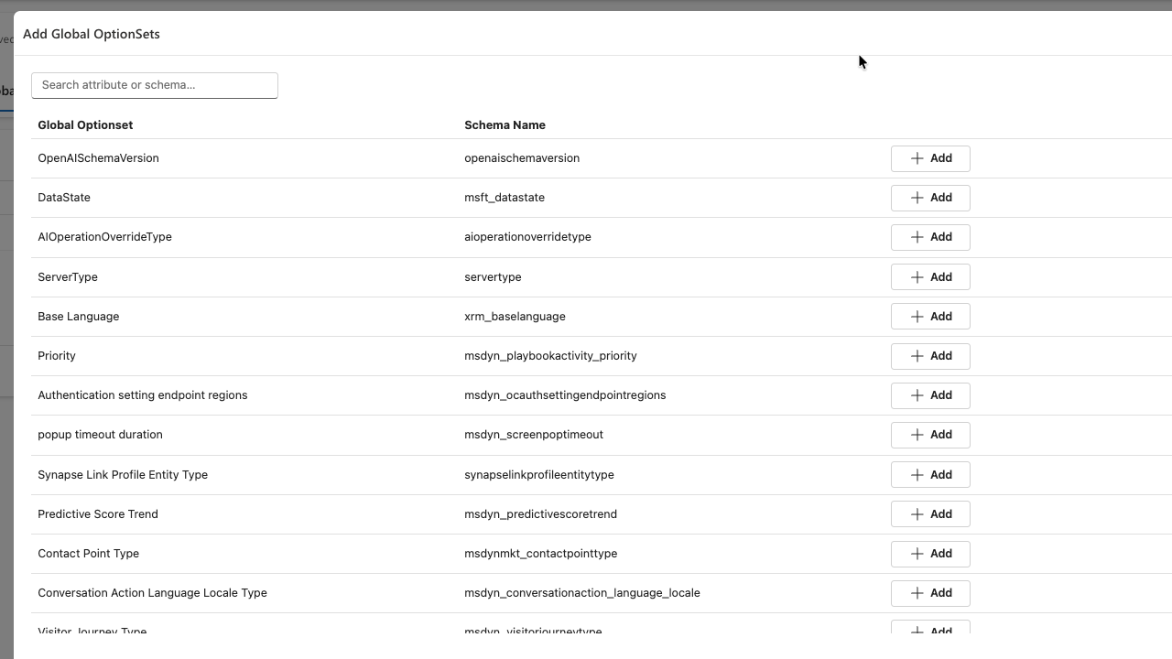Click Add next to Base Language

pos(929,317)
